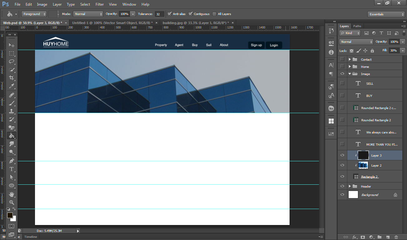
Task: Hide the Background layer
Action: tap(342, 195)
